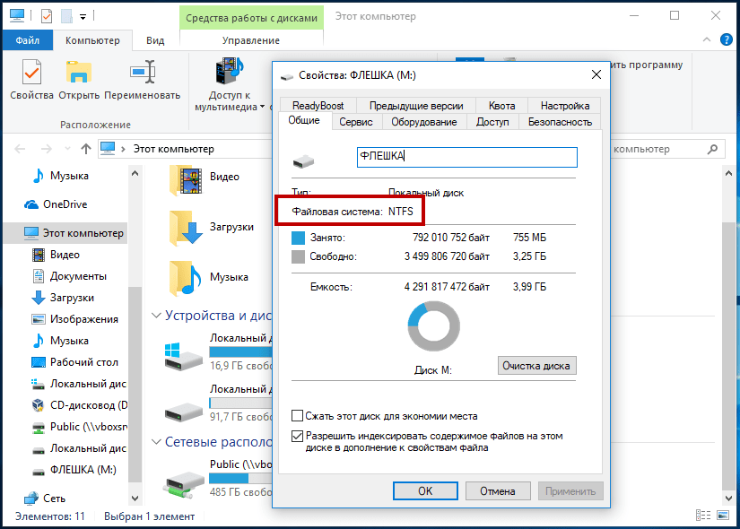Click the properties quick access toolbar icon
The image size is (740, 529).
point(47,16)
